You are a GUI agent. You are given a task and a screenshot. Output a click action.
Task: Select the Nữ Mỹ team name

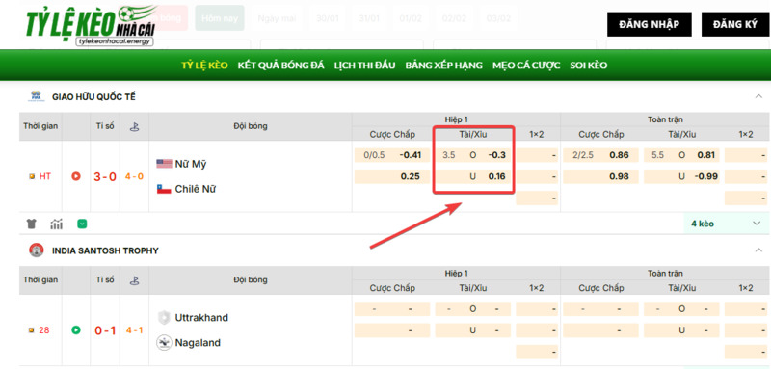190,164
